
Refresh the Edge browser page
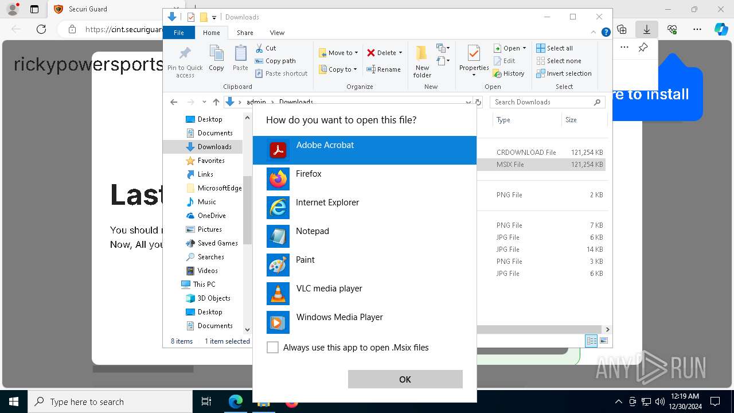41,29
